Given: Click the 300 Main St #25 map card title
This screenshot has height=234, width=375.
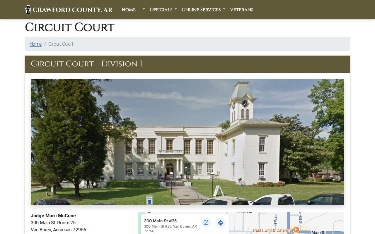Looking at the screenshot, I should (161, 221).
